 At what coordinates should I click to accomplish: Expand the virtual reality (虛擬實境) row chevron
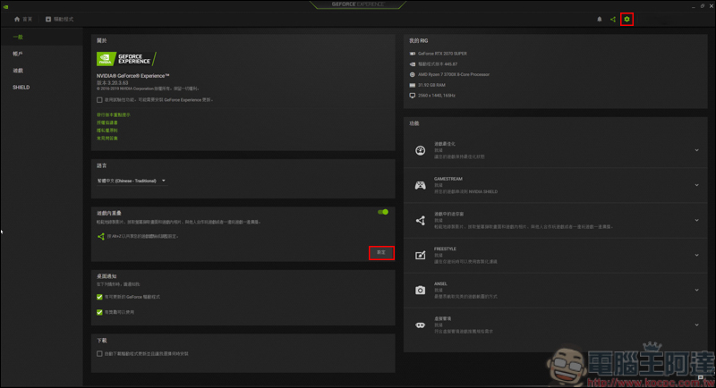point(696,325)
